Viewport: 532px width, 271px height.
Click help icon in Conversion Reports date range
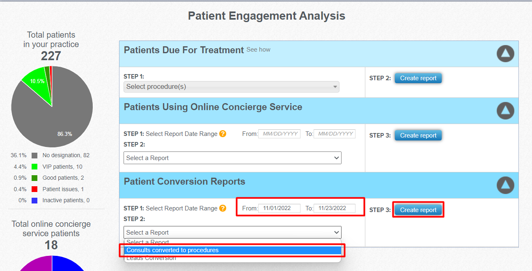click(222, 208)
